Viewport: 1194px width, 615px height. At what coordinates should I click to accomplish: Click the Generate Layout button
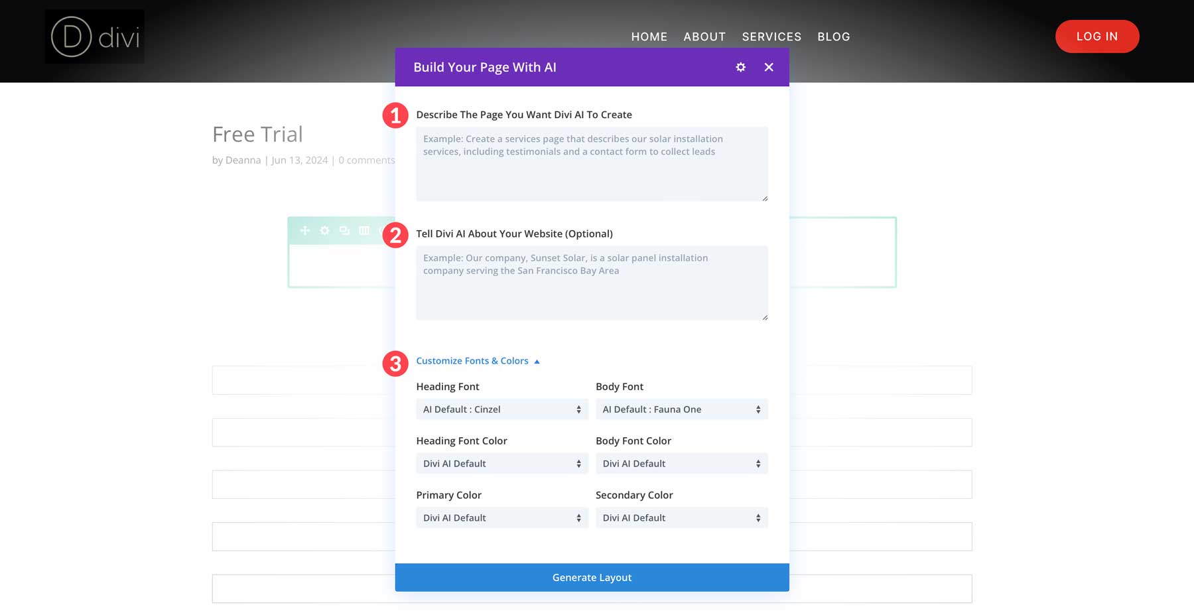click(592, 577)
